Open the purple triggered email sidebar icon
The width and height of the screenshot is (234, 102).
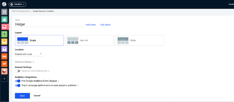click(4, 49)
